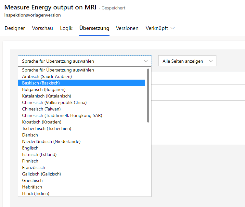Image resolution: width=245 pixels, height=207 pixels.
Task: Select Dänisch from the language list
Action: (30, 135)
